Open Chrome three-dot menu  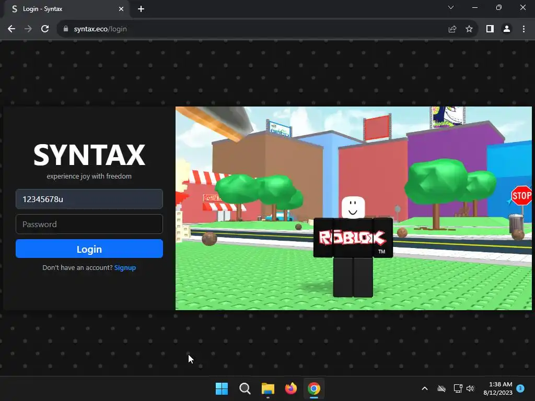click(x=524, y=29)
